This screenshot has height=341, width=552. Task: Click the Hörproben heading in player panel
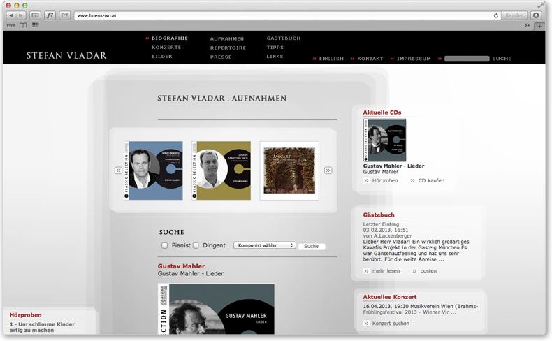tap(25, 315)
